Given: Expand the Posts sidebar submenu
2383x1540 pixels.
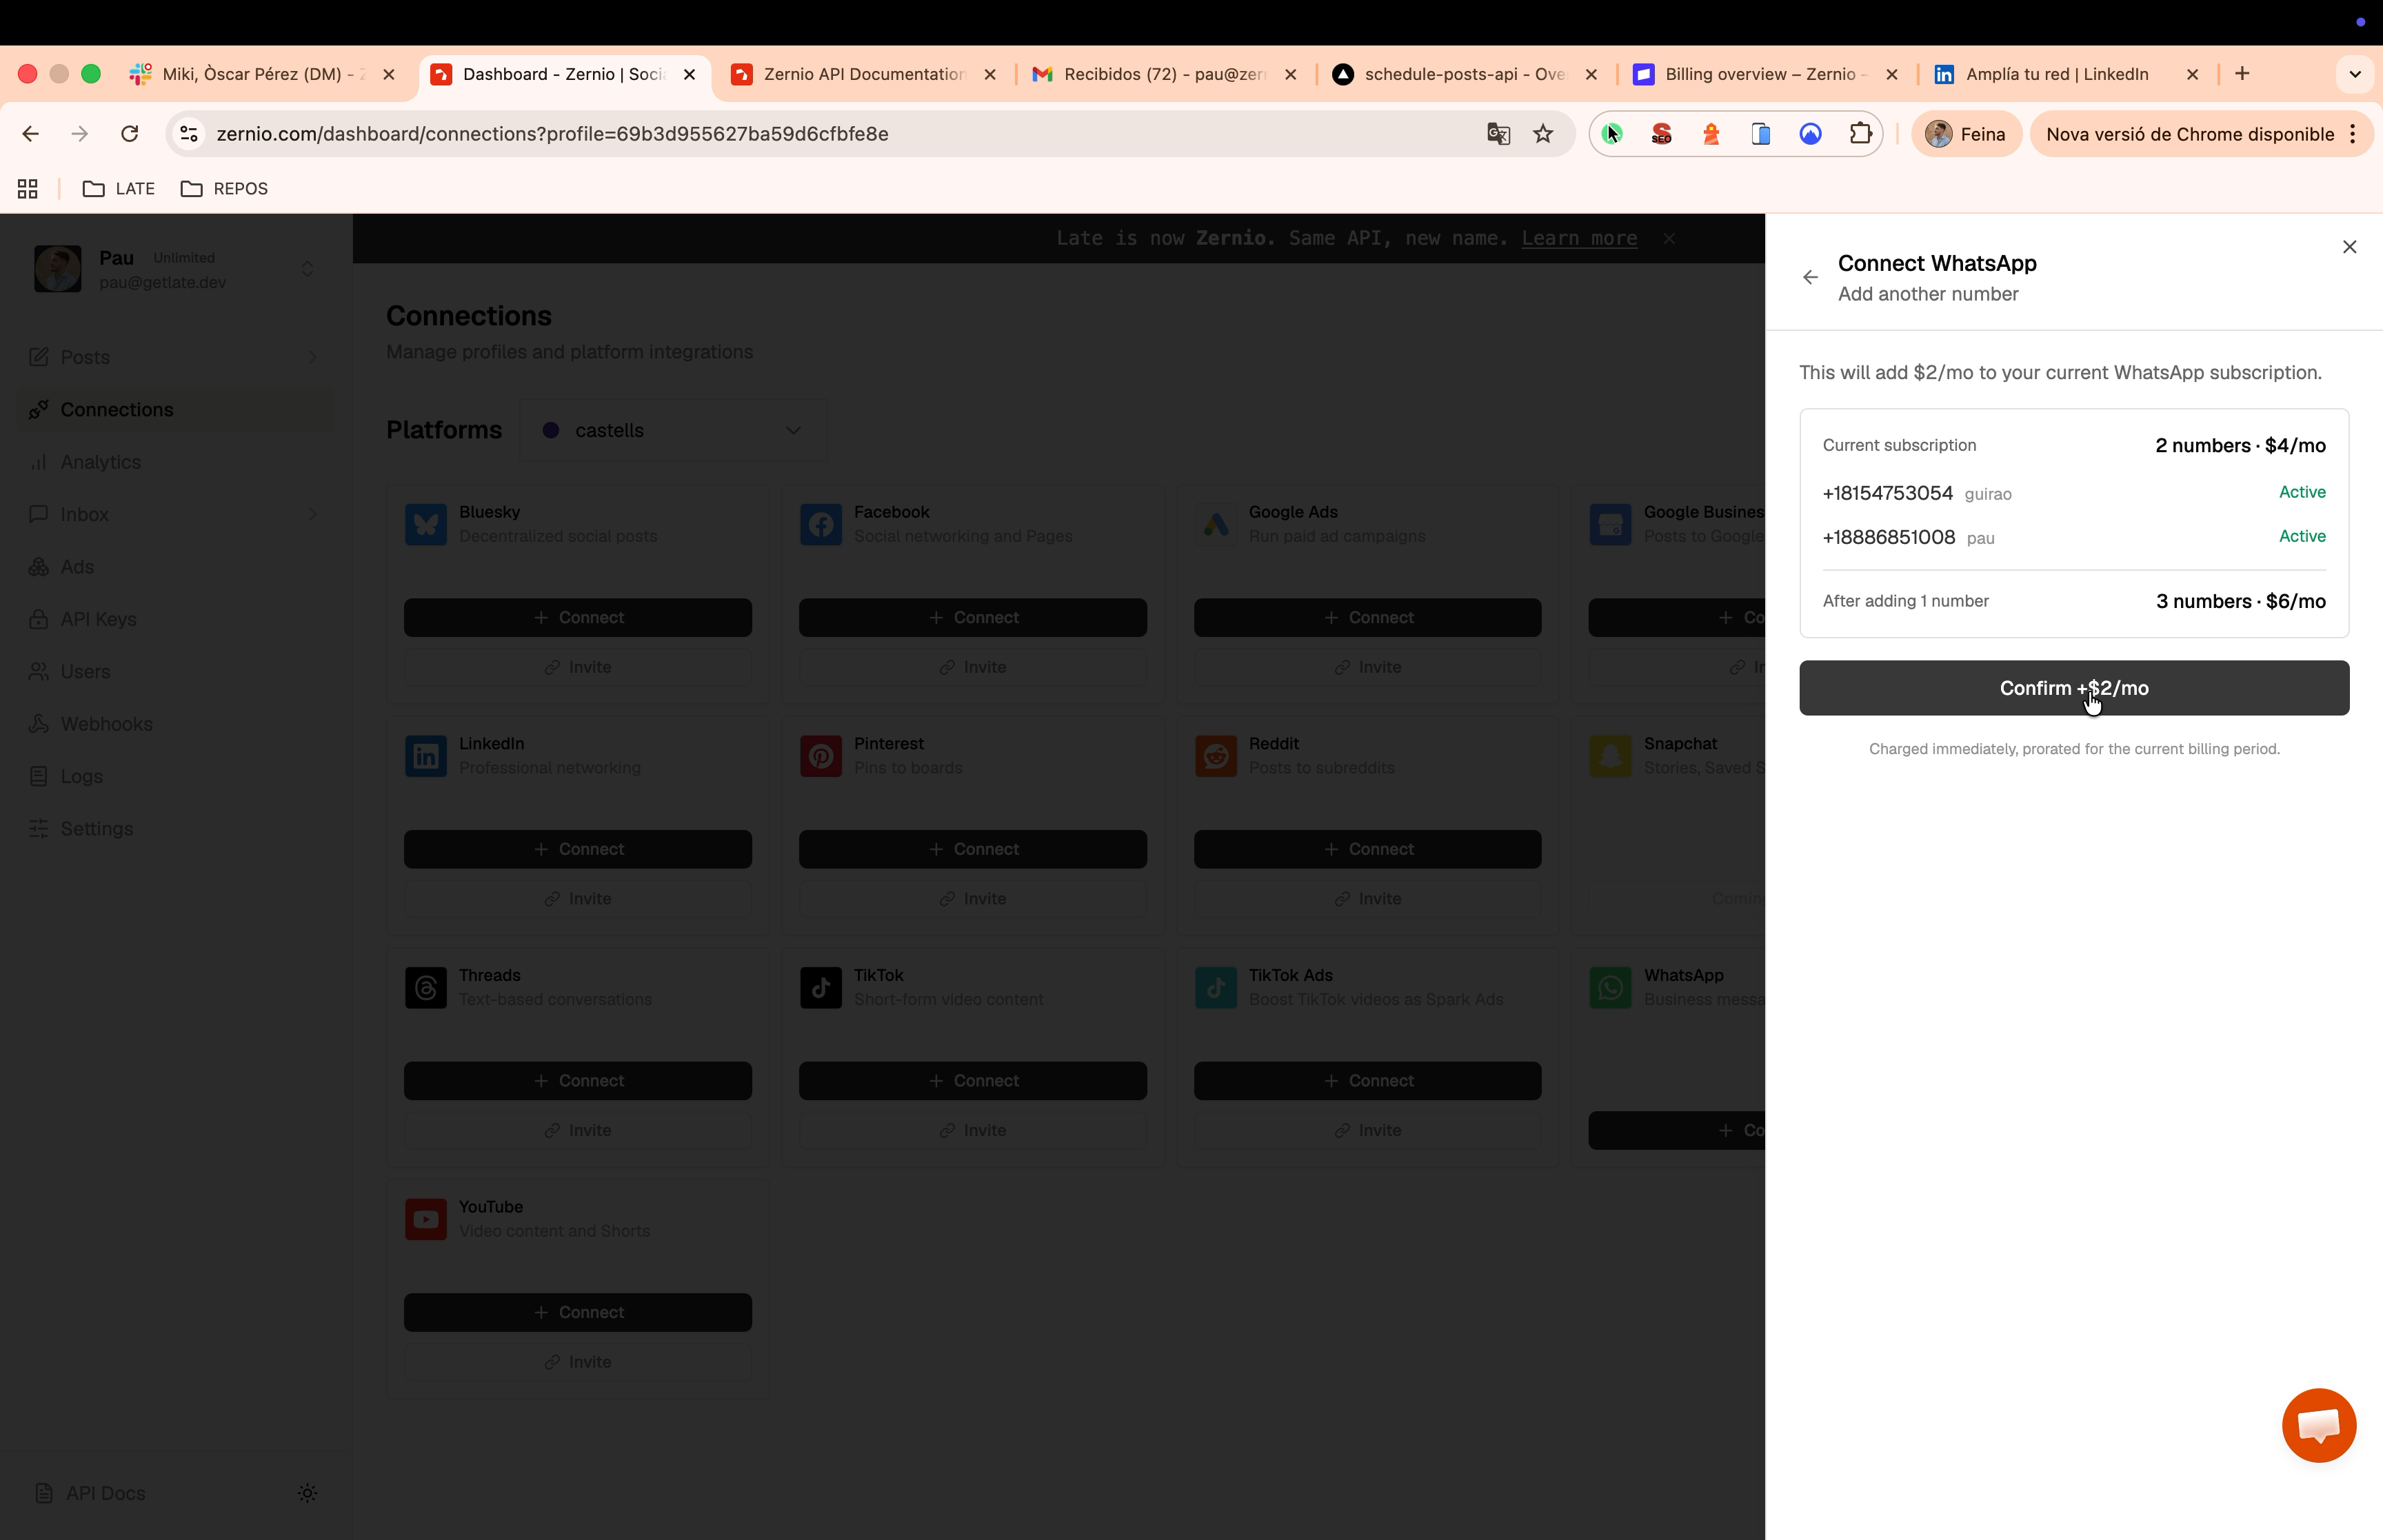Looking at the screenshot, I should pyautogui.click(x=312, y=357).
